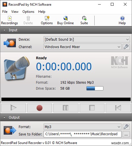Click the input device icon with blue arrow
Image resolution: width=132 pixels, height=146 pixels.
(10, 43)
